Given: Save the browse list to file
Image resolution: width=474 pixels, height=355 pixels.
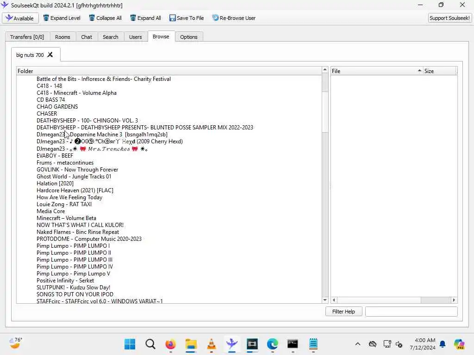Looking at the screenshot, I should coord(187,18).
